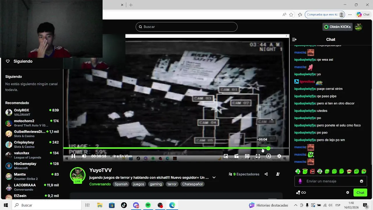The image size is (373, 210).
Task: Open recommended channel motochoro2
Action: [x=32, y=123]
